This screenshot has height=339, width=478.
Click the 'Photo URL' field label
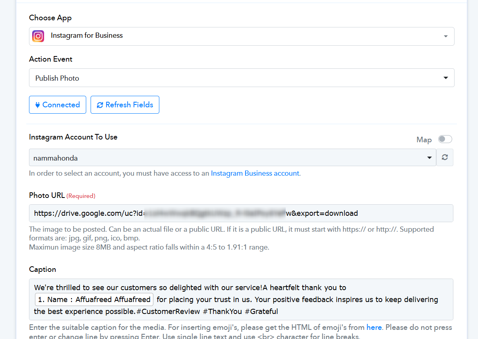(47, 195)
